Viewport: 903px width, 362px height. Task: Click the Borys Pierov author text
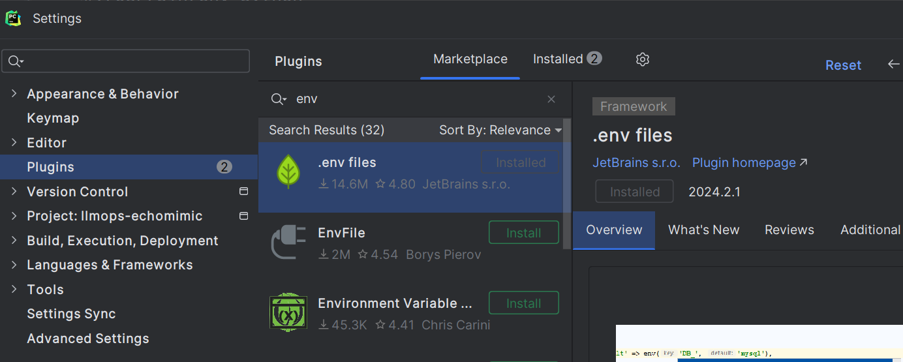click(444, 254)
